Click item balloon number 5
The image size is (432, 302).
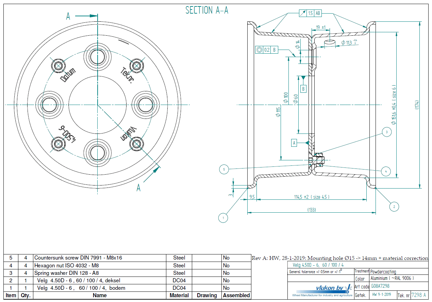coord(224,169)
